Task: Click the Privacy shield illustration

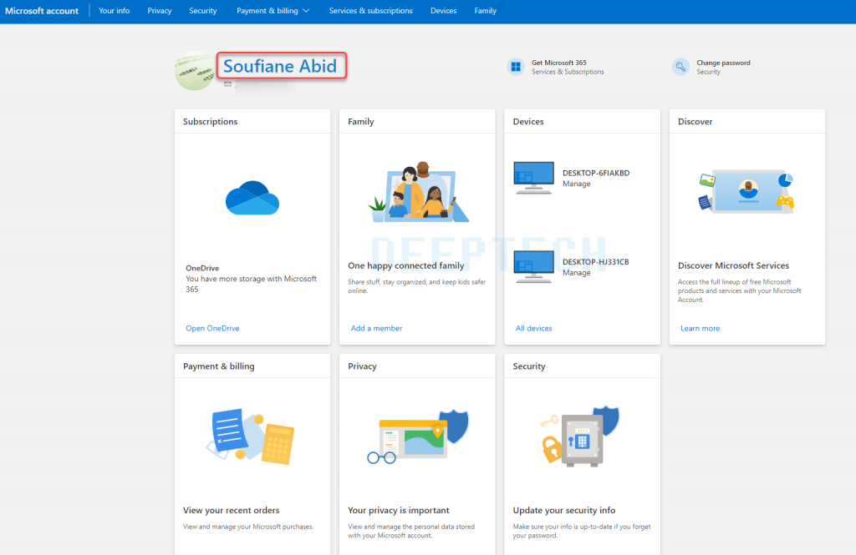Action: coord(418,437)
